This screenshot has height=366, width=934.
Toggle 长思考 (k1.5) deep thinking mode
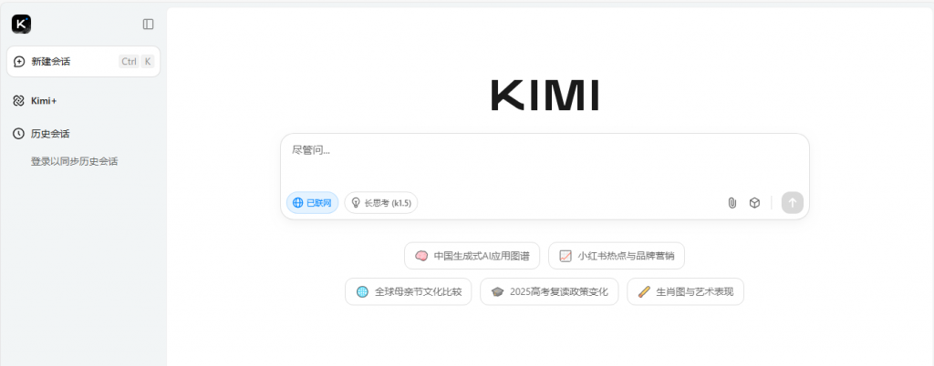pyautogui.click(x=381, y=203)
